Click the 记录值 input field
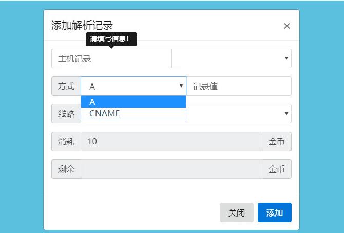The width and height of the screenshot is (344, 233). click(x=238, y=87)
